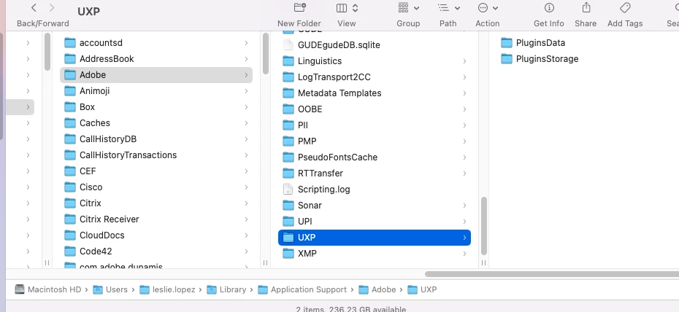The width and height of the screenshot is (679, 312).
Task: Go forward with the Forward arrow
Action: pos(52,8)
